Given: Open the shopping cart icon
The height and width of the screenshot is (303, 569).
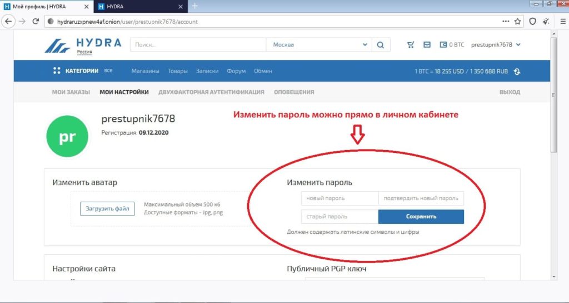Looking at the screenshot, I should click(x=411, y=45).
